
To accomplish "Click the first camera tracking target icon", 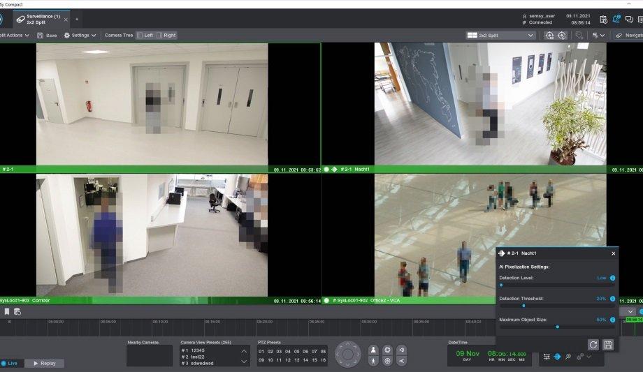I will 549,36.
